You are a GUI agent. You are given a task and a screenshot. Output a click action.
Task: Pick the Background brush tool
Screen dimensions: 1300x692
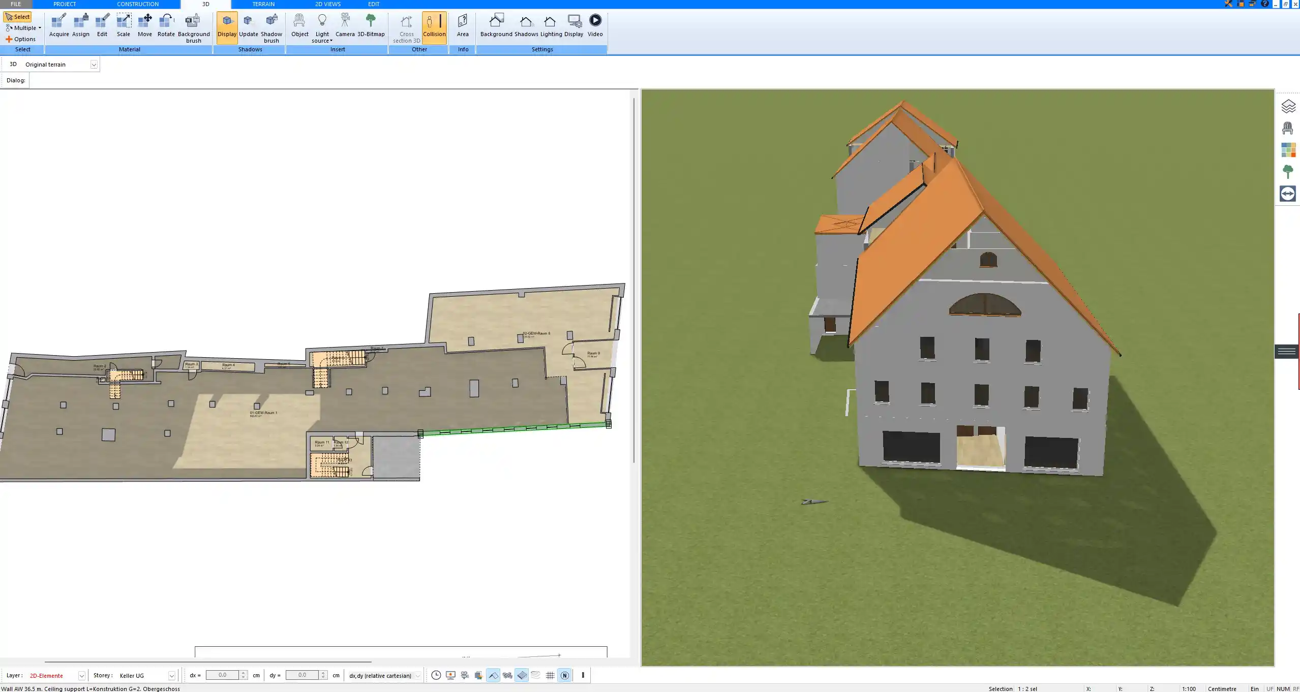tap(193, 28)
